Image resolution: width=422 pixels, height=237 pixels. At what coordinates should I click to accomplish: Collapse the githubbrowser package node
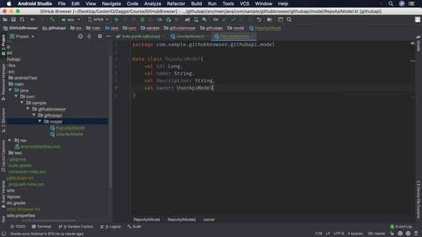click(x=28, y=109)
